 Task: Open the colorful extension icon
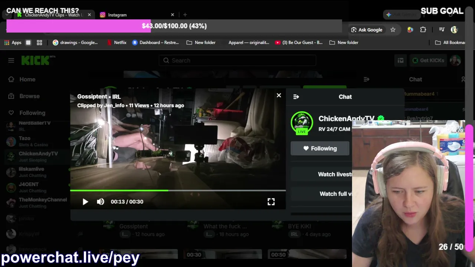[x=410, y=30]
